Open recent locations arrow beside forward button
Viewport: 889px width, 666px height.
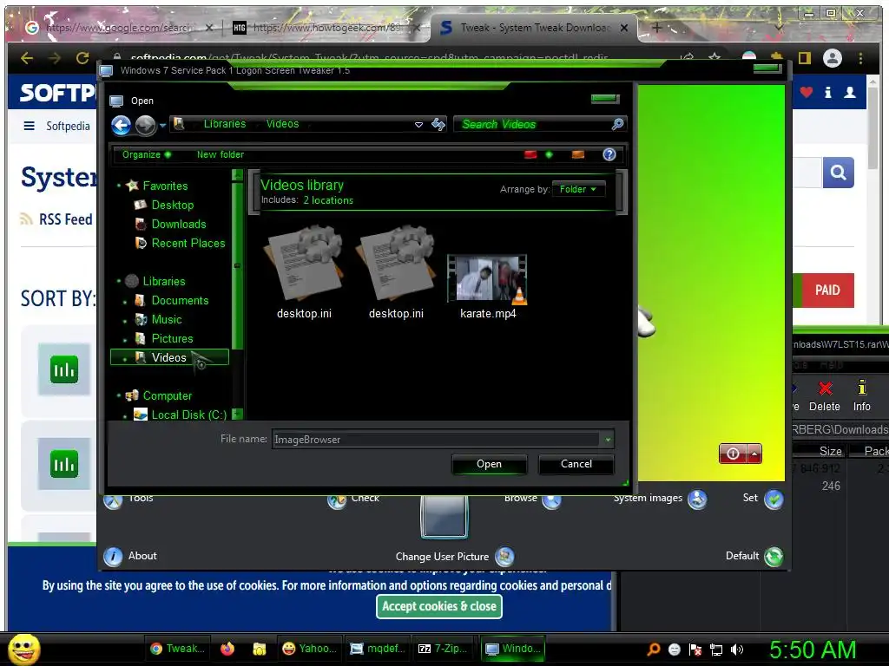162,125
